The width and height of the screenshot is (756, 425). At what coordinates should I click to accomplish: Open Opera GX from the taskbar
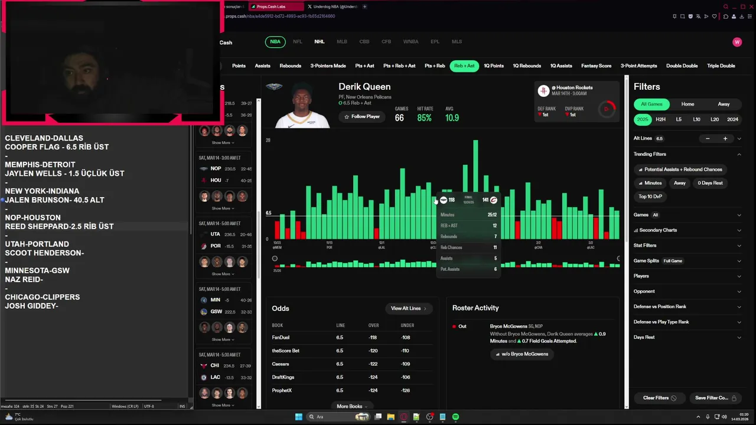tap(404, 417)
